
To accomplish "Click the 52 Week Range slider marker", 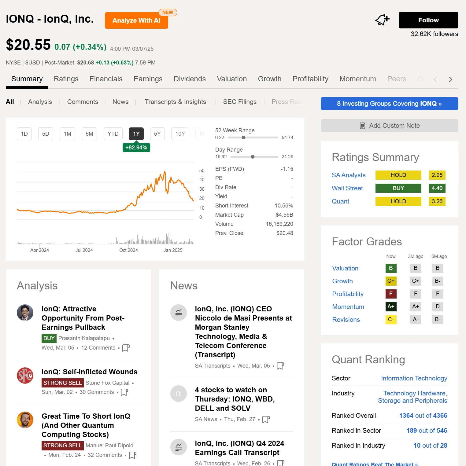I will pos(243,138).
